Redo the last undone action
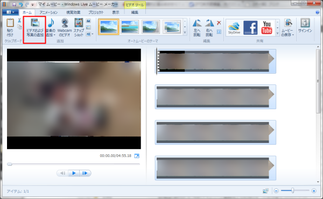The width and height of the screenshot is (323, 199). click(x=27, y=4)
